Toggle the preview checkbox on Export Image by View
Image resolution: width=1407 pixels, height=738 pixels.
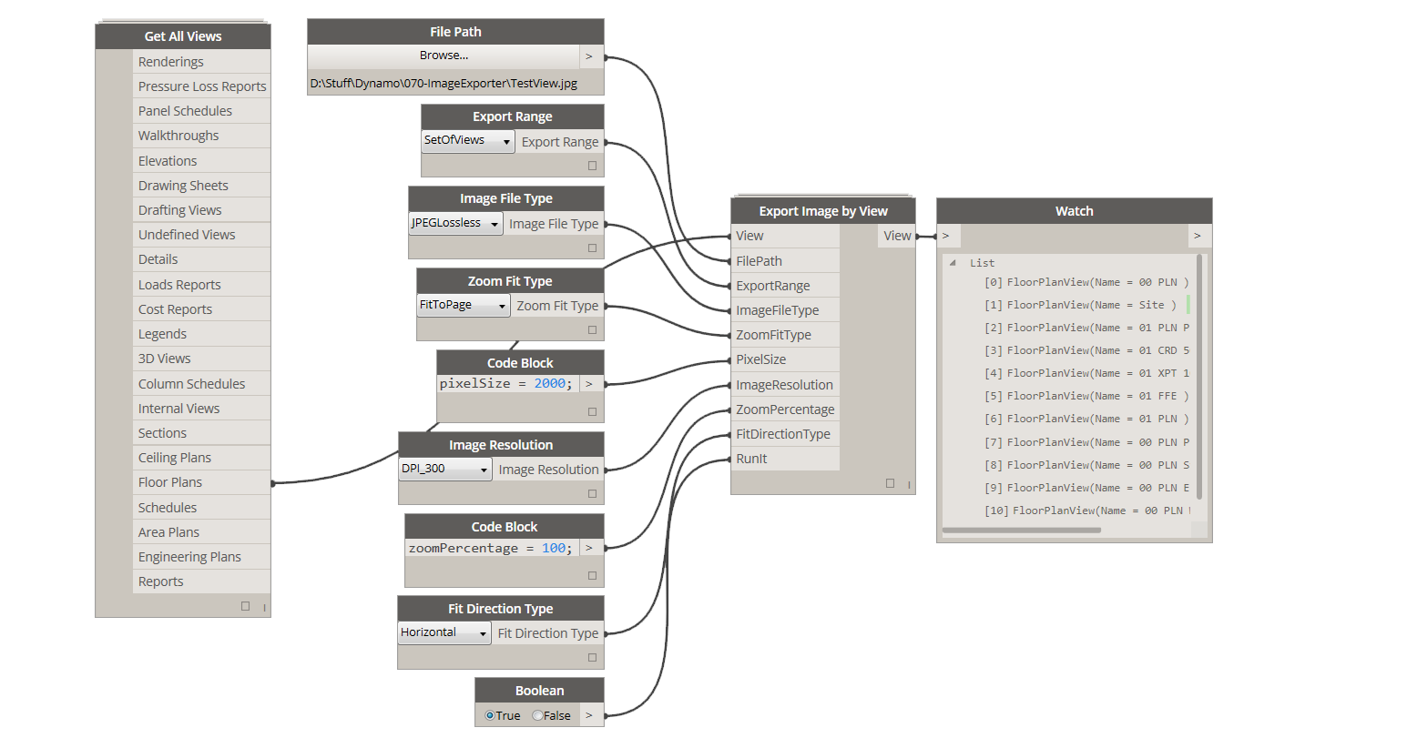pyautogui.click(x=890, y=483)
